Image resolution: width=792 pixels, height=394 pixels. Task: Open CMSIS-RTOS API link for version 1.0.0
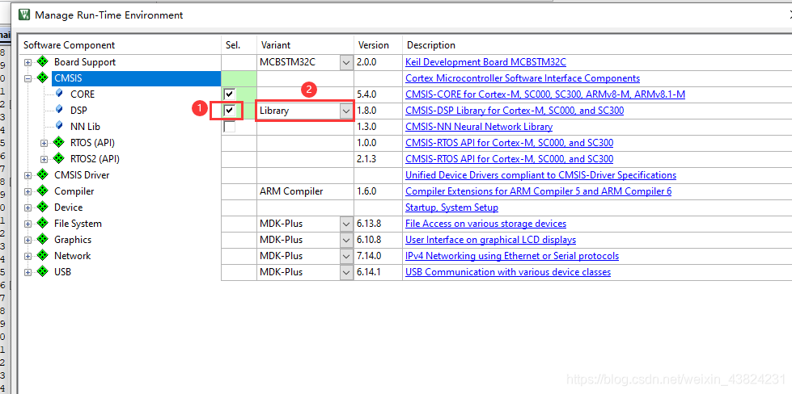click(509, 143)
